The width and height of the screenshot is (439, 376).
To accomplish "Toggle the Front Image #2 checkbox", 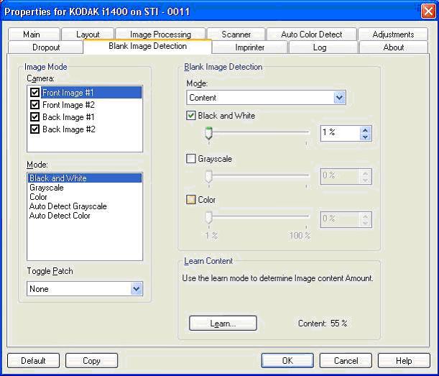I will [x=34, y=105].
